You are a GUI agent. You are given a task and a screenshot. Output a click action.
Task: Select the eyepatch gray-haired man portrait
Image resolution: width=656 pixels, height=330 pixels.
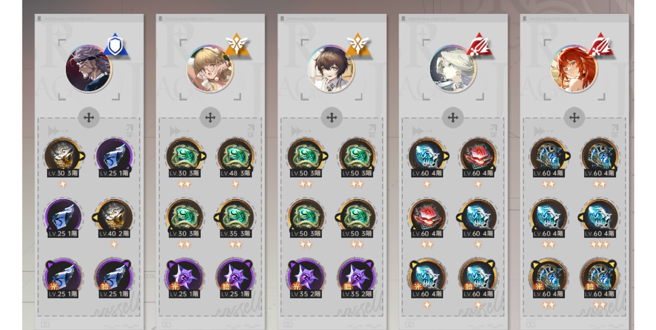point(88,69)
